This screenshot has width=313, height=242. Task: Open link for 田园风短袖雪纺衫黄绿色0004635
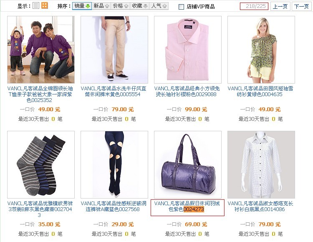click(x=260, y=92)
